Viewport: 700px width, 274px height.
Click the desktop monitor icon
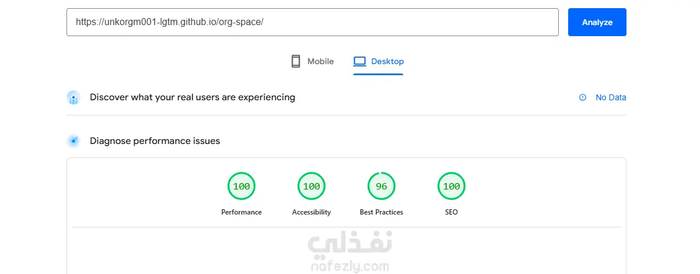(359, 61)
